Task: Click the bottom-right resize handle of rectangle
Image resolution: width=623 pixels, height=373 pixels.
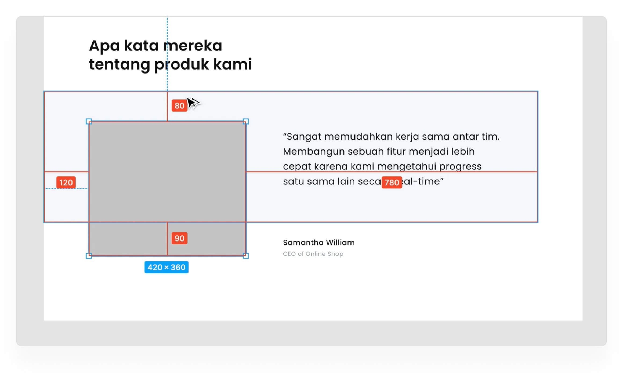Action: pos(246,256)
